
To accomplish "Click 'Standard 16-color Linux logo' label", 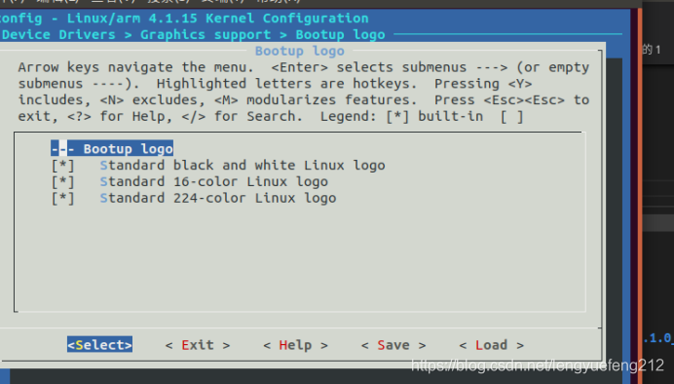I will click(x=214, y=181).
